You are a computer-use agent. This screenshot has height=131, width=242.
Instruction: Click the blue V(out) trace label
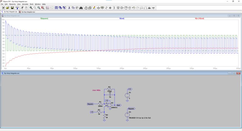[x=122, y=18]
